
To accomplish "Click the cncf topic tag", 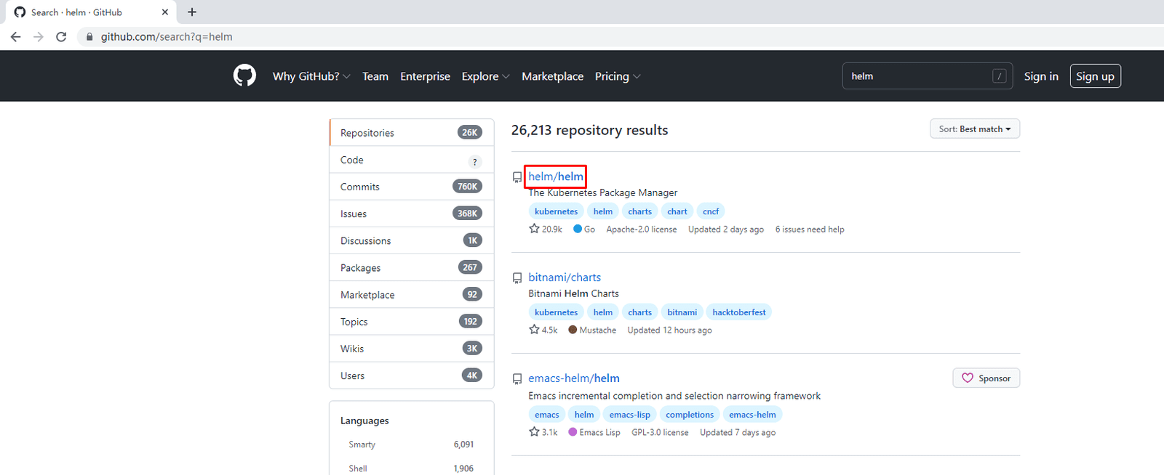I will (711, 211).
